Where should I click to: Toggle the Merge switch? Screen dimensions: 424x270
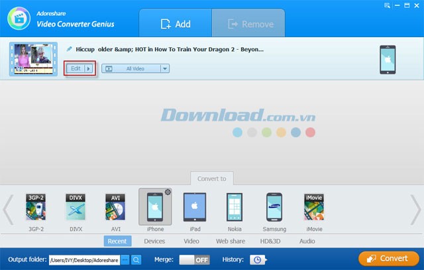click(194, 260)
